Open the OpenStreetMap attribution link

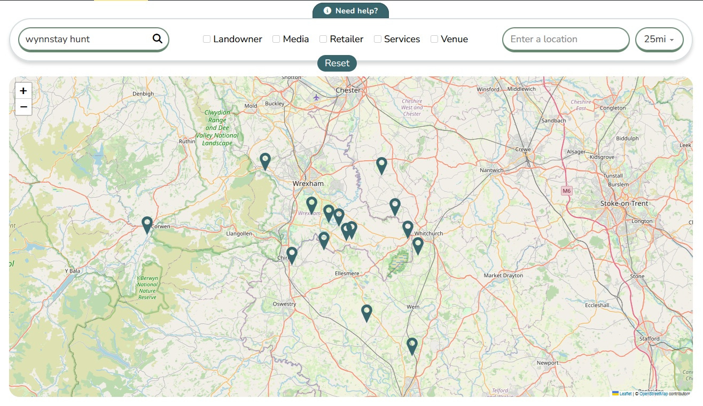click(x=654, y=394)
